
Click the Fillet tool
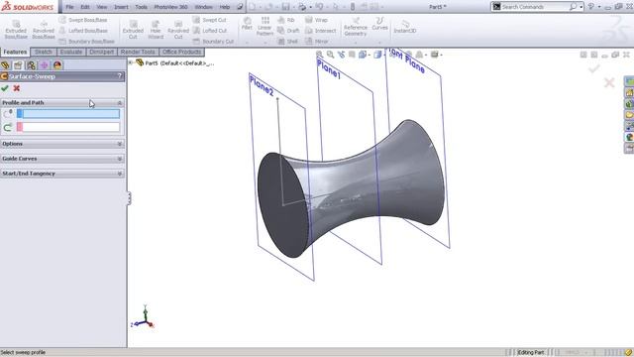247,24
